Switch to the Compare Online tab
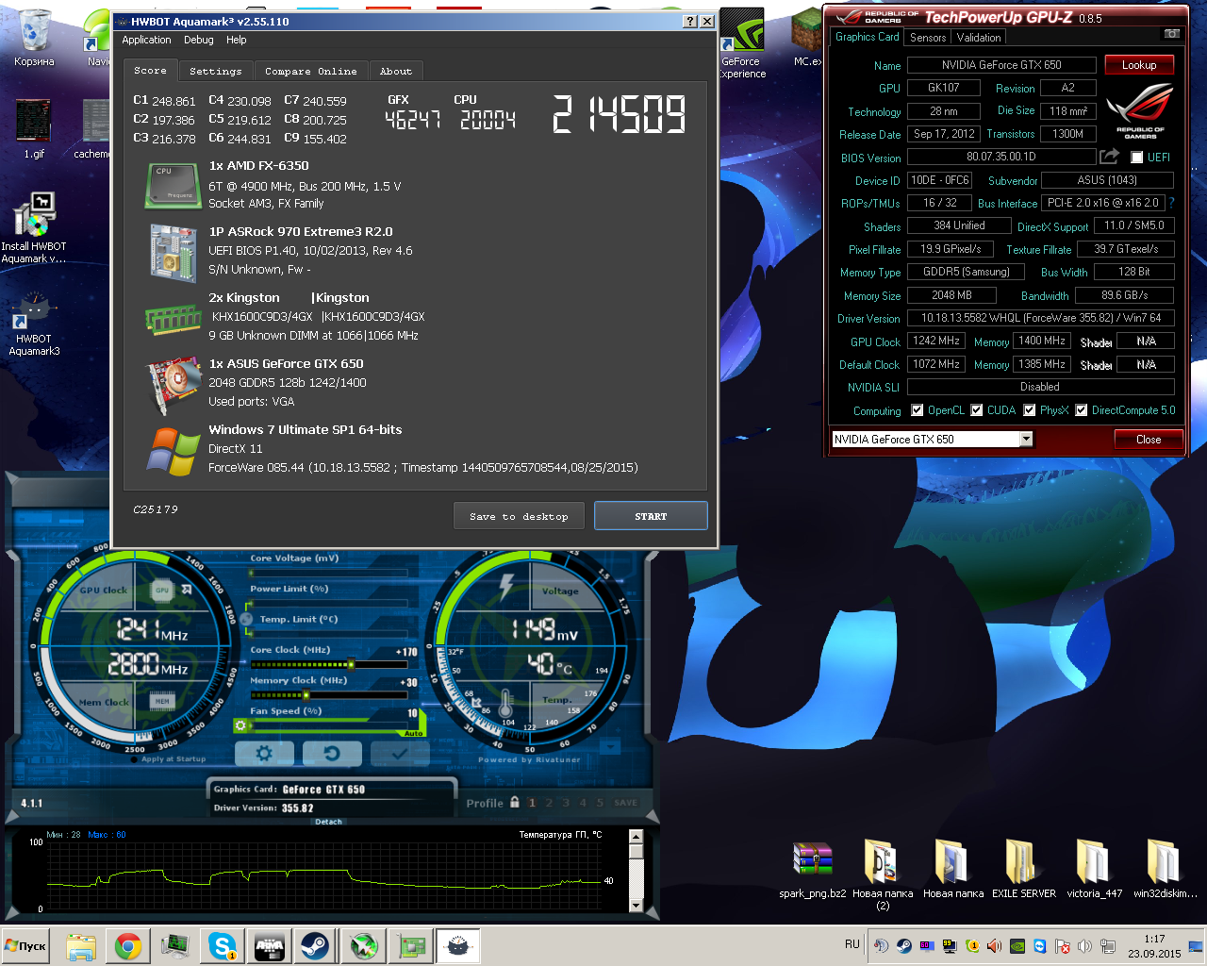1207x966 pixels. coord(310,72)
